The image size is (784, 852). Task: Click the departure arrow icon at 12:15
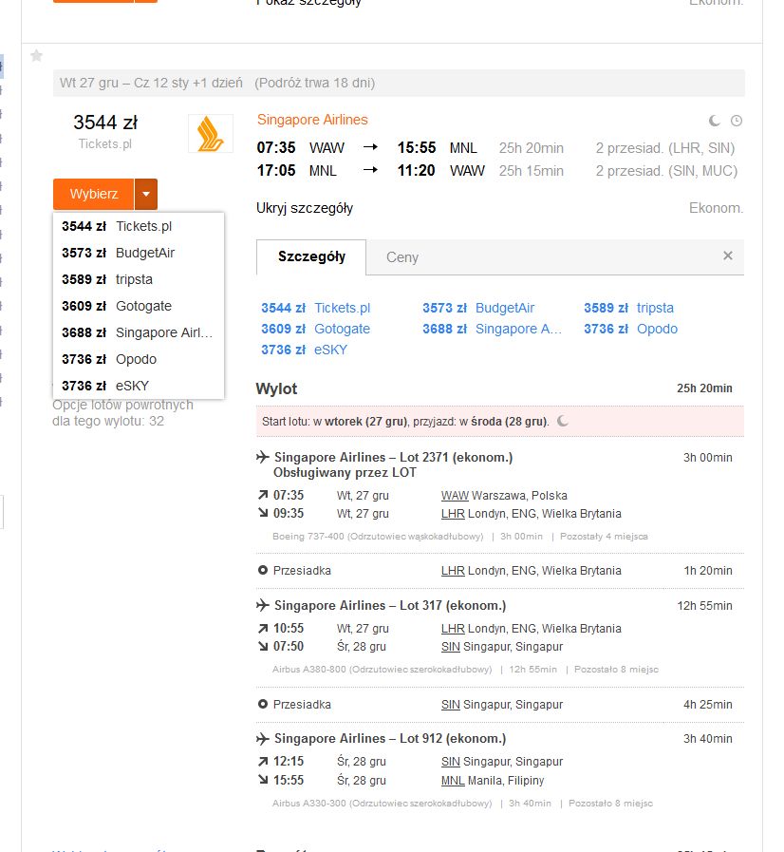[263, 761]
